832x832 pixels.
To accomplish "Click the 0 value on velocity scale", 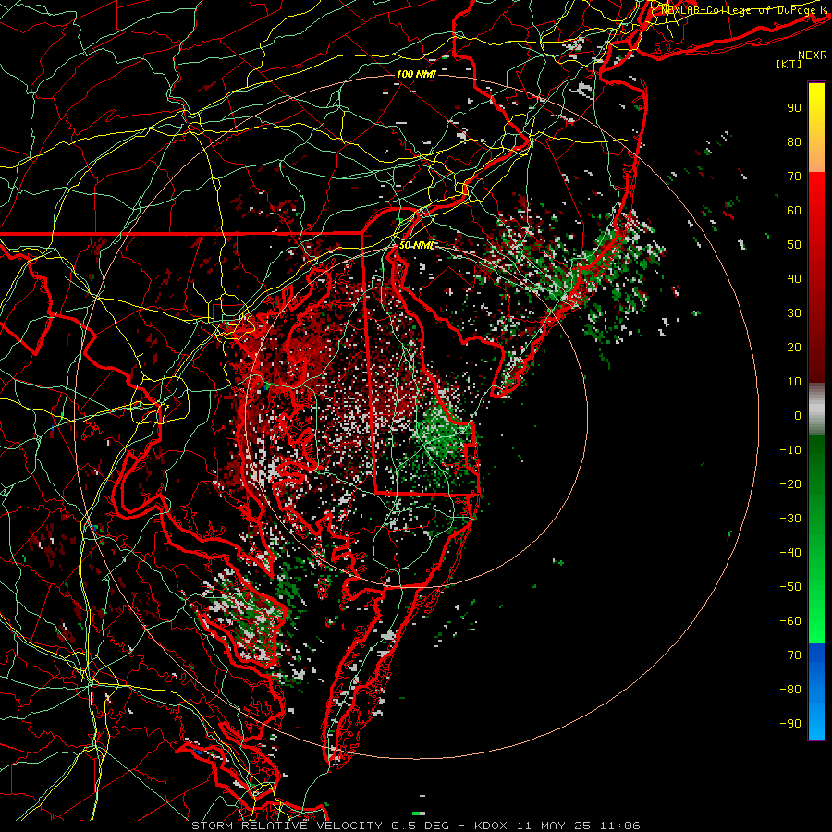I will pos(798,416).
